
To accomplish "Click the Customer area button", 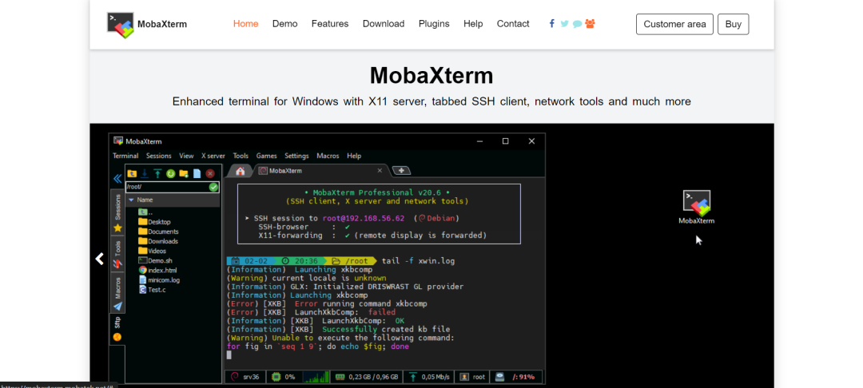I will tap(674, 24).
